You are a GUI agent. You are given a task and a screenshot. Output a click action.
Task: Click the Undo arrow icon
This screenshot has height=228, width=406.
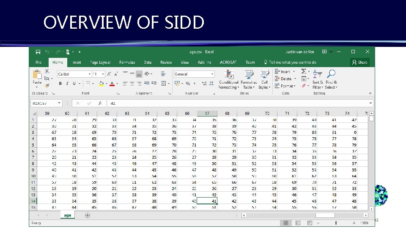(47, 52)
